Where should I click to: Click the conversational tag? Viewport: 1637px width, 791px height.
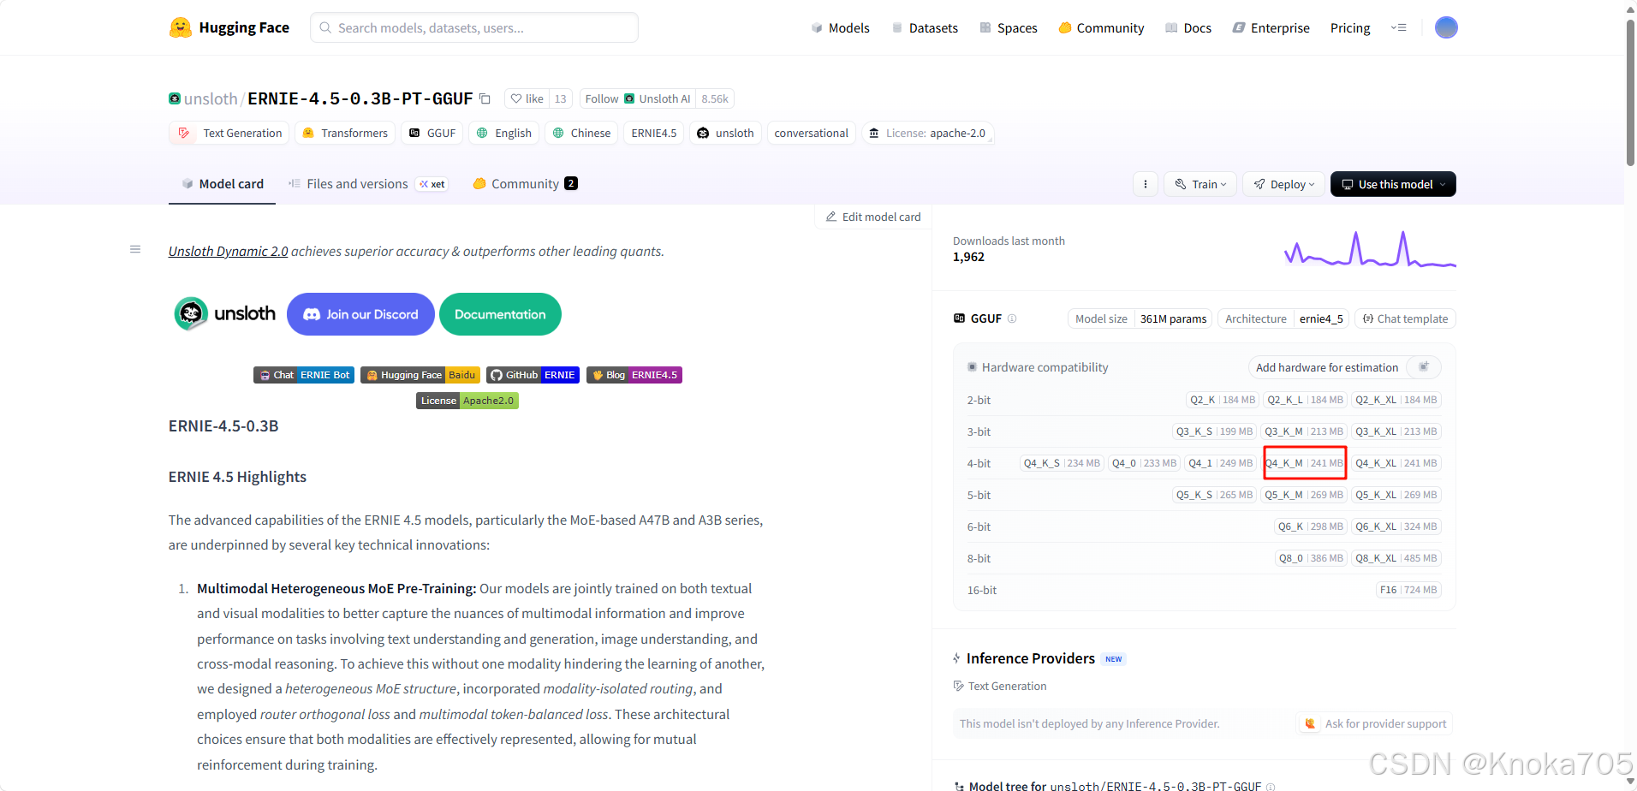click(811, 133)
